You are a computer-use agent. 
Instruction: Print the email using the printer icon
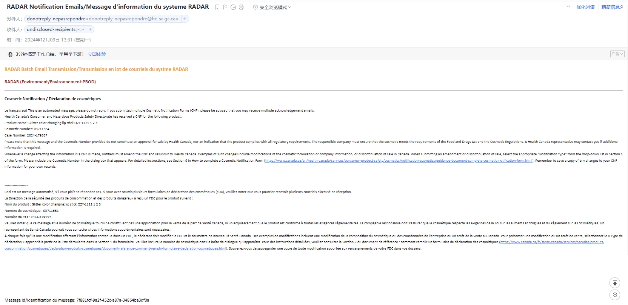[241, 7]
